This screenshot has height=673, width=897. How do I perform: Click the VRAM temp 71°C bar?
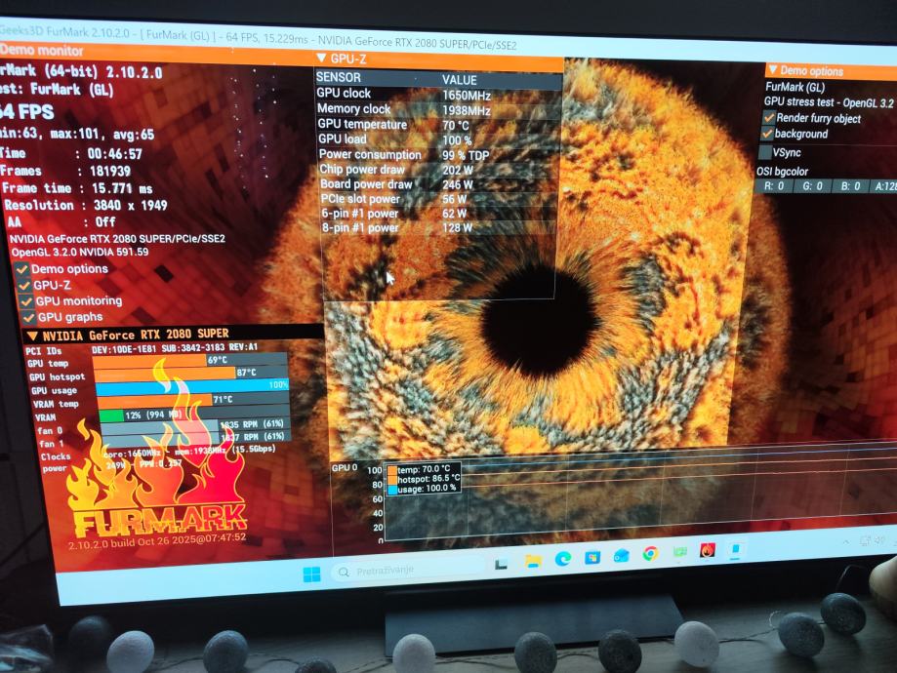click(x=194, y=400)
